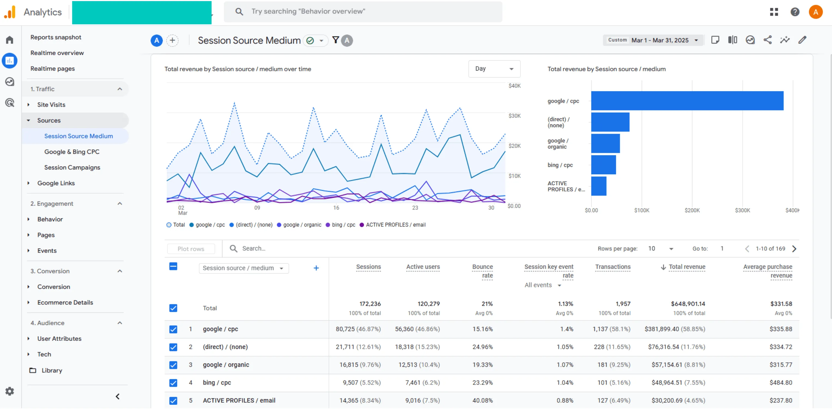Uncheck the google / cpc row checkbox
The width and height of the screenshot is (832, 409).
[x=173, y=330]
